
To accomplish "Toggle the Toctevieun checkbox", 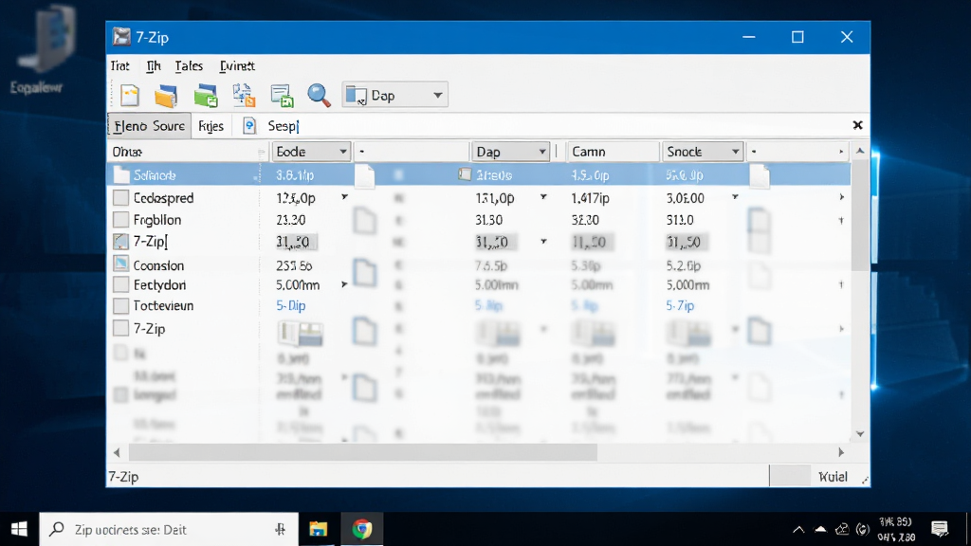I will pos(120,306).
